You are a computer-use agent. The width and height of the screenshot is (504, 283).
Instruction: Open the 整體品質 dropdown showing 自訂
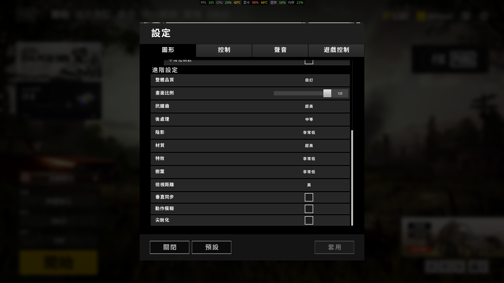[x=309, y=80]
